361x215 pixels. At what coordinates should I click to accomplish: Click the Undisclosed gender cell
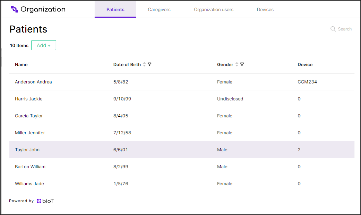[230, 99]
